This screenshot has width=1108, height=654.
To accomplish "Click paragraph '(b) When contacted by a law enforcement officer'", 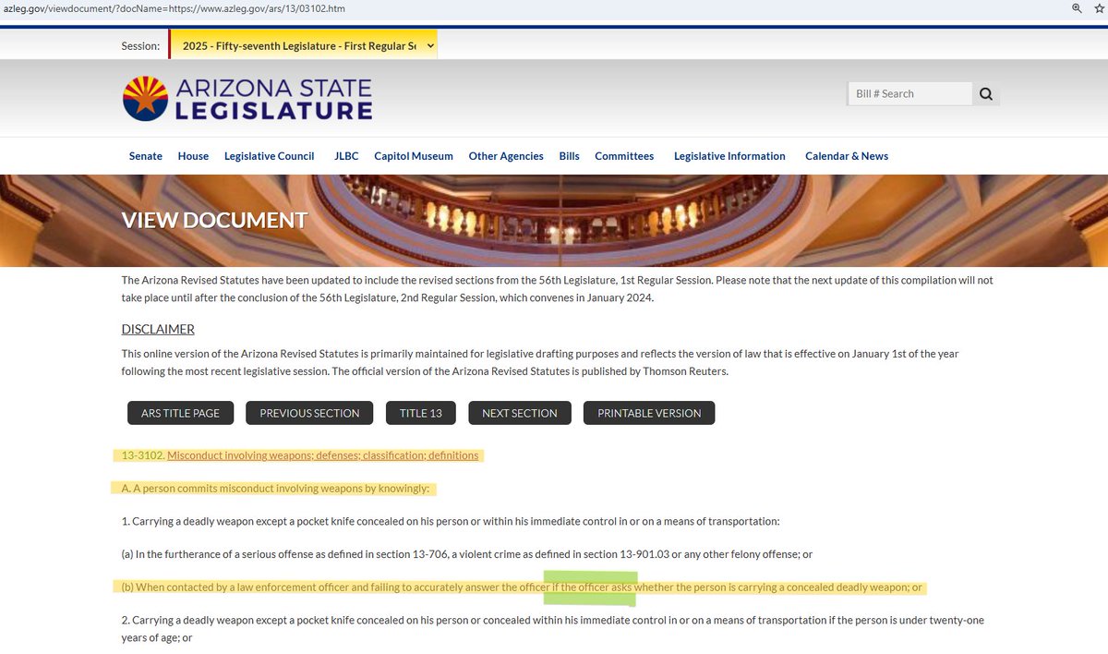I will 523,587.
